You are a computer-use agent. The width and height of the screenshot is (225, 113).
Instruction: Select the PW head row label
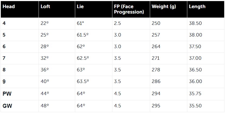(7, 94)
